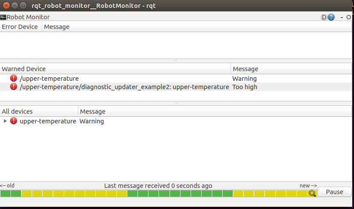The image size is (354, 209).
Task: Click the '<-- old' timeline label
Action: [7, 186]
